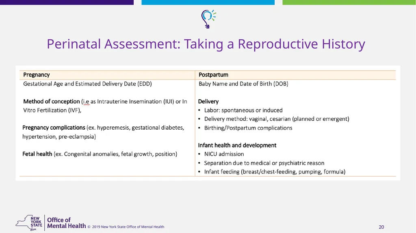Click 'Infant feeding (breast/chest-feeding, pumping, formula)'
This screenshot has height=233, width=416.
[275, 172]
